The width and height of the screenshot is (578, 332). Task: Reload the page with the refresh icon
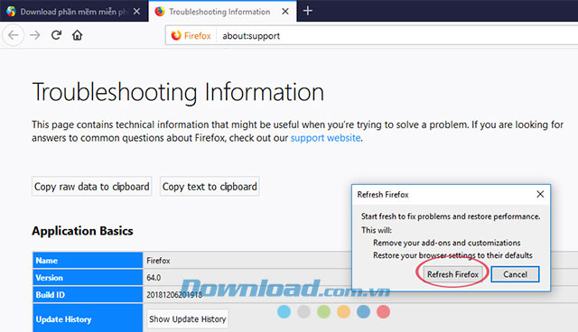click(x=56, y=35)
